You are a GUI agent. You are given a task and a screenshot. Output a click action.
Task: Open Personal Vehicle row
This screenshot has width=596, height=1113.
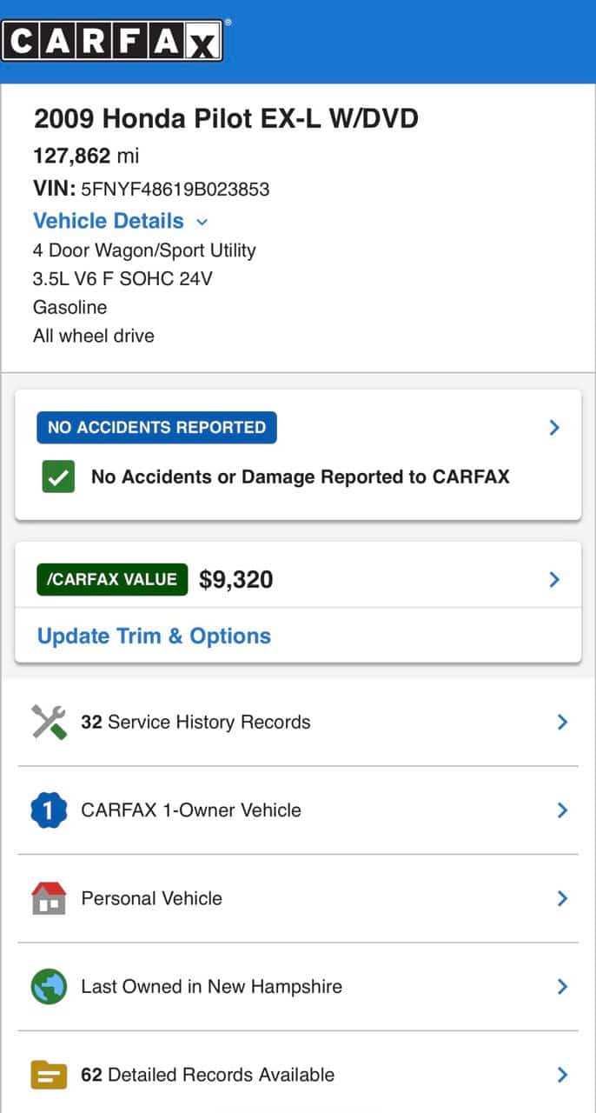(152, 898)
